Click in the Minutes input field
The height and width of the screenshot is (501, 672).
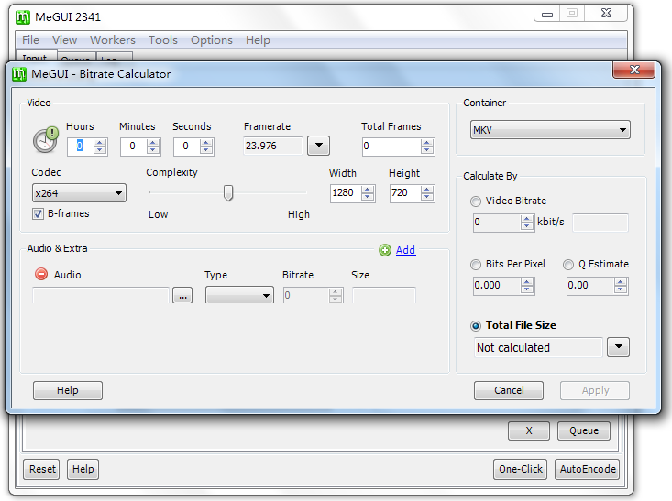point(134,146)
